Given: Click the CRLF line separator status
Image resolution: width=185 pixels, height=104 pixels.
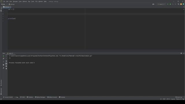Looking at the screenshot, I should [164, 99].
